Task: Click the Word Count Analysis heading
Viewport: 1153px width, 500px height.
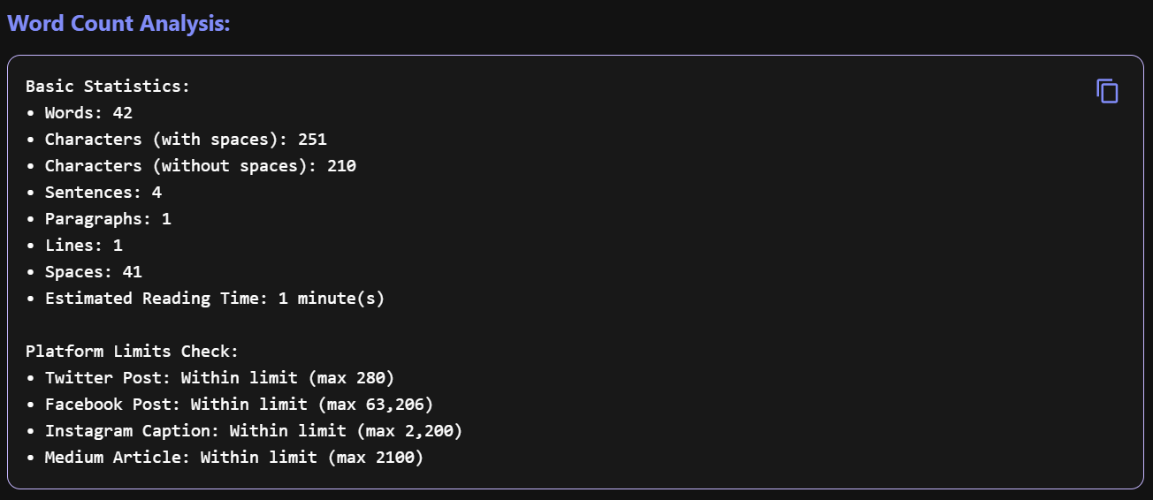Action: coord(118,24)
